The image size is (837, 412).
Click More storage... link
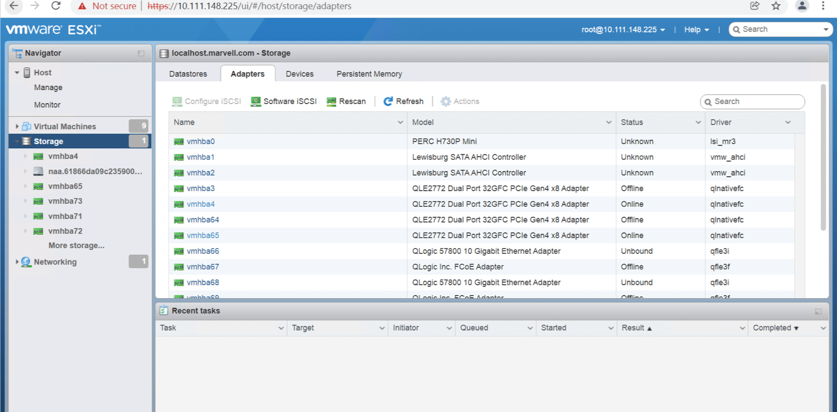[x=76, y=246]
